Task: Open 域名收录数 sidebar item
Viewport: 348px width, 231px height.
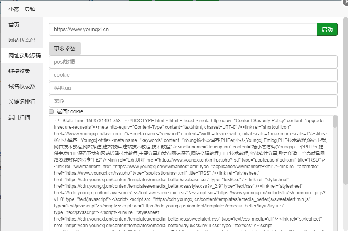Action: tap(22, 86)
